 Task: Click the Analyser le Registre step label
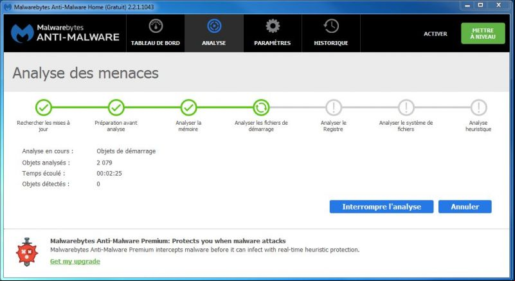pos(334,126)
